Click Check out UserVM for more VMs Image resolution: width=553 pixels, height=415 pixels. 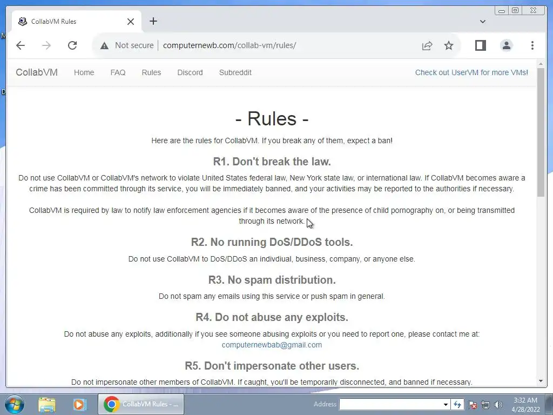[x=471, y=72]
